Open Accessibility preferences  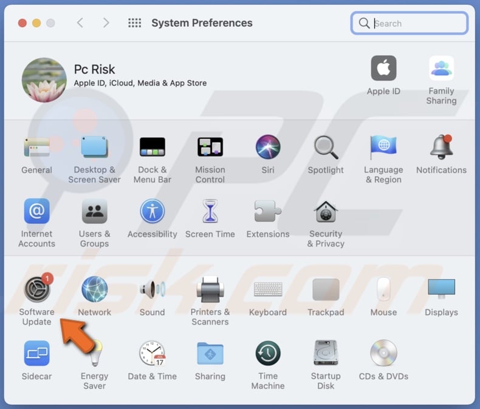[x=152, y=211]
